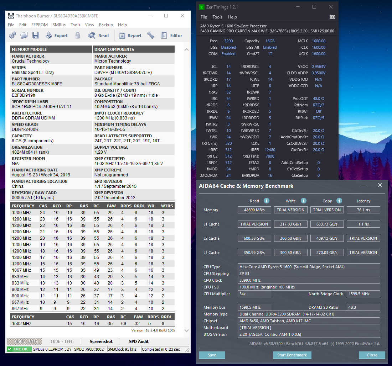Open the ZenTimings Help menu
Image resolution: width=392 pixels, height=366 pixels.
[x=232, y=17]
